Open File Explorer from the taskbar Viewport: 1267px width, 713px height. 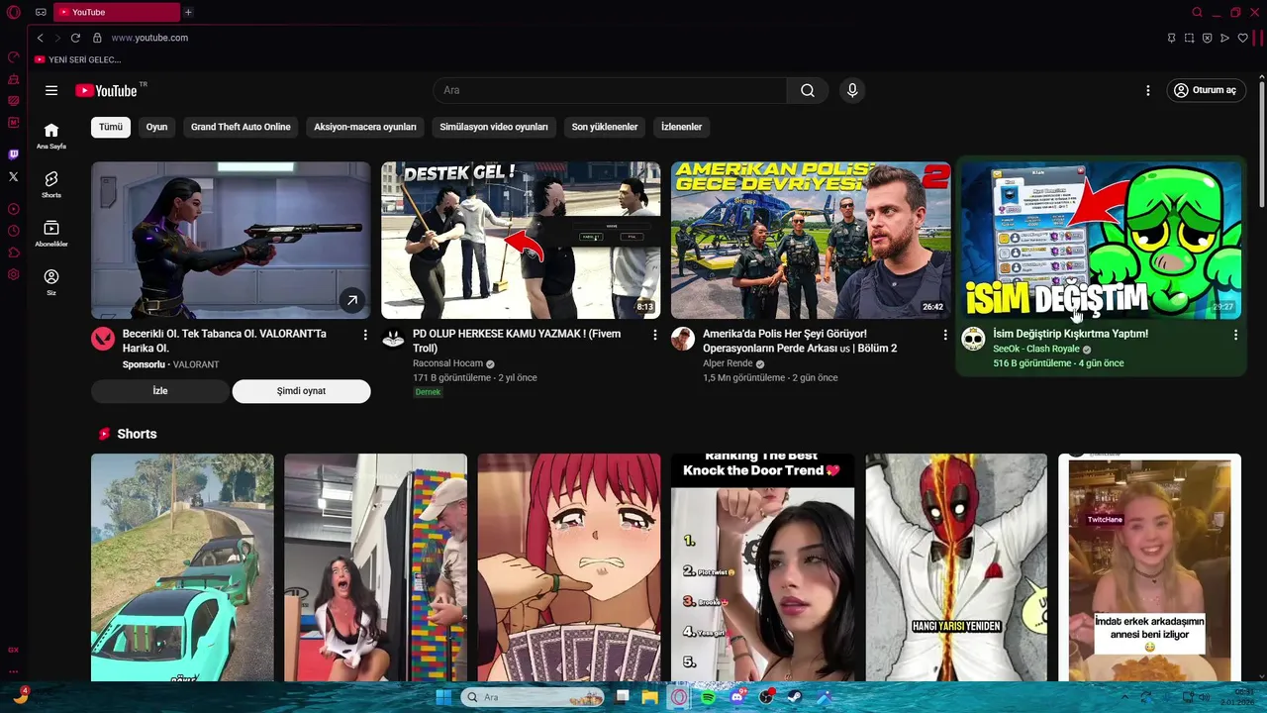point(649,697)
